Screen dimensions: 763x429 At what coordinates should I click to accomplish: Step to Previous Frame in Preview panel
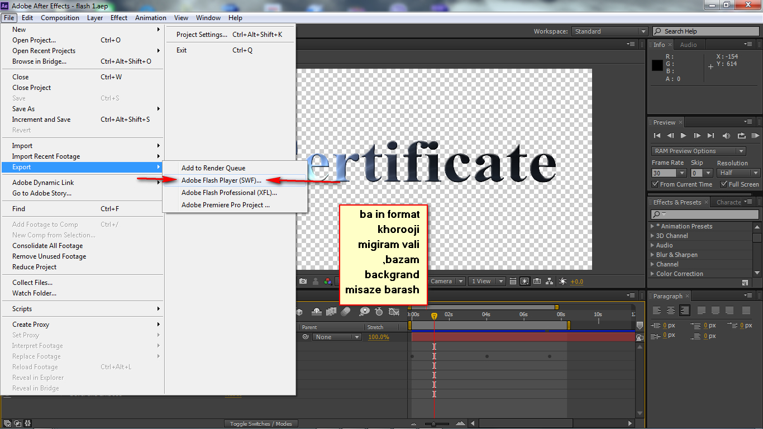coord(670,136)
